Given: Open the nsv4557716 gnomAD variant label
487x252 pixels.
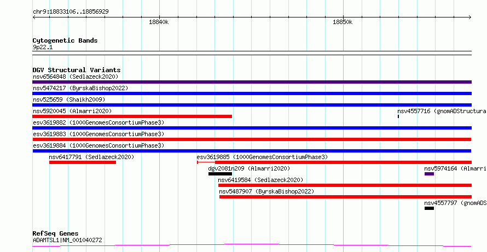Looking at the screenshot, I should click(x=442, y=111).
